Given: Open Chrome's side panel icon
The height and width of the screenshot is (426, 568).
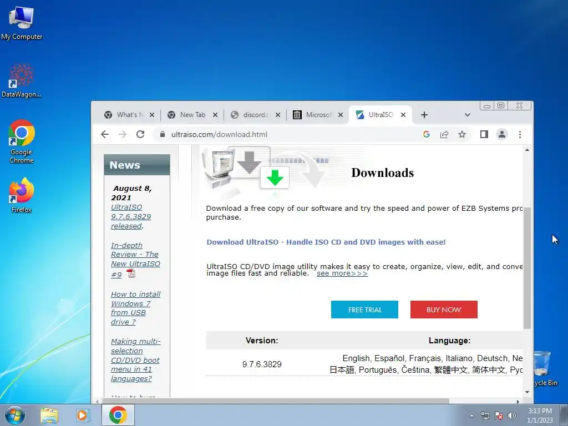Looking at the screenshot, I should tap(484, 134).
